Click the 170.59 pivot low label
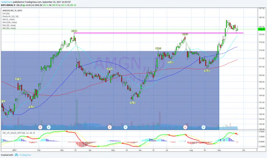The height and width of the screenshot is (158, 267). [x=170, y=62]
